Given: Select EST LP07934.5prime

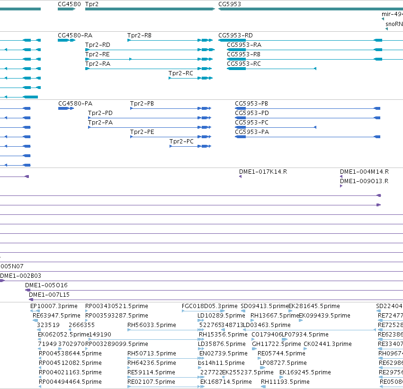Looking at the screenshot, I should 305,335.
